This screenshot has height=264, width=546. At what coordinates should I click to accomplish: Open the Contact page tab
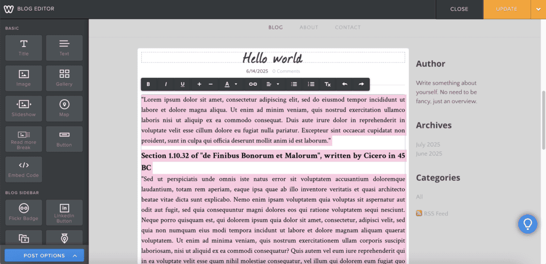[x=348, y=27]
